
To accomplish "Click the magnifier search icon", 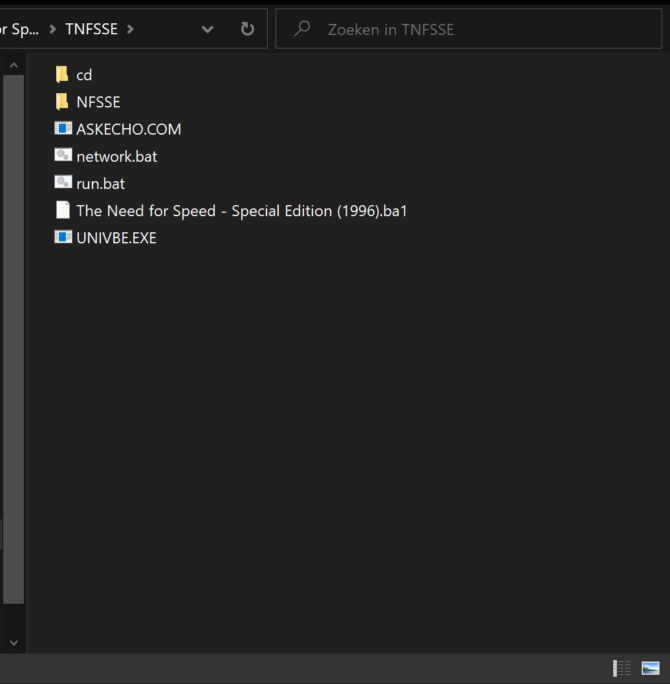I will 302,28.
